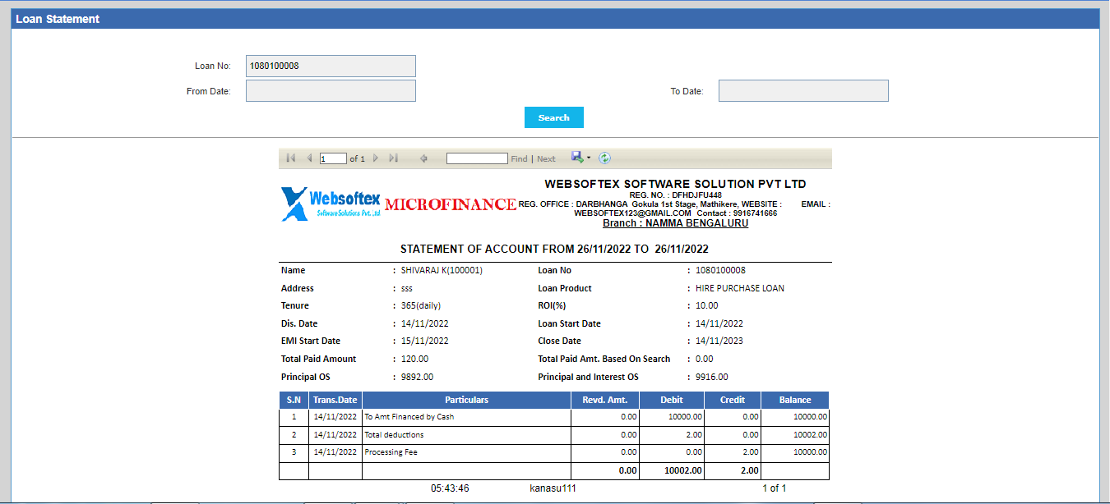
Task: Click the HIRE PURCHASE LOAN product value
Action: pyautogui.click(x=739, y=288)
